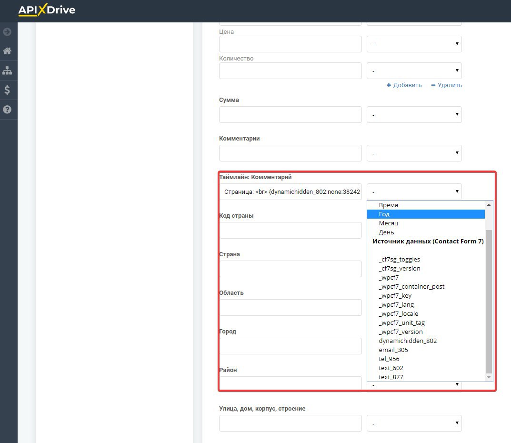Click the Таймлайн: Комментарий text field
This screenshot has width=511, height=443.
[291, 191]
